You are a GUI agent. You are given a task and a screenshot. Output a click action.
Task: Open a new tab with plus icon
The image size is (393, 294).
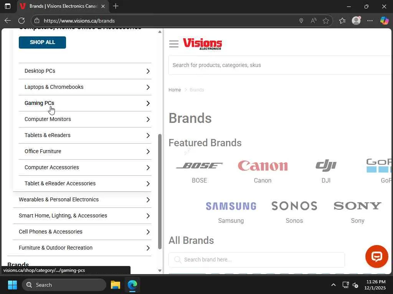click(x=116, y=6)
